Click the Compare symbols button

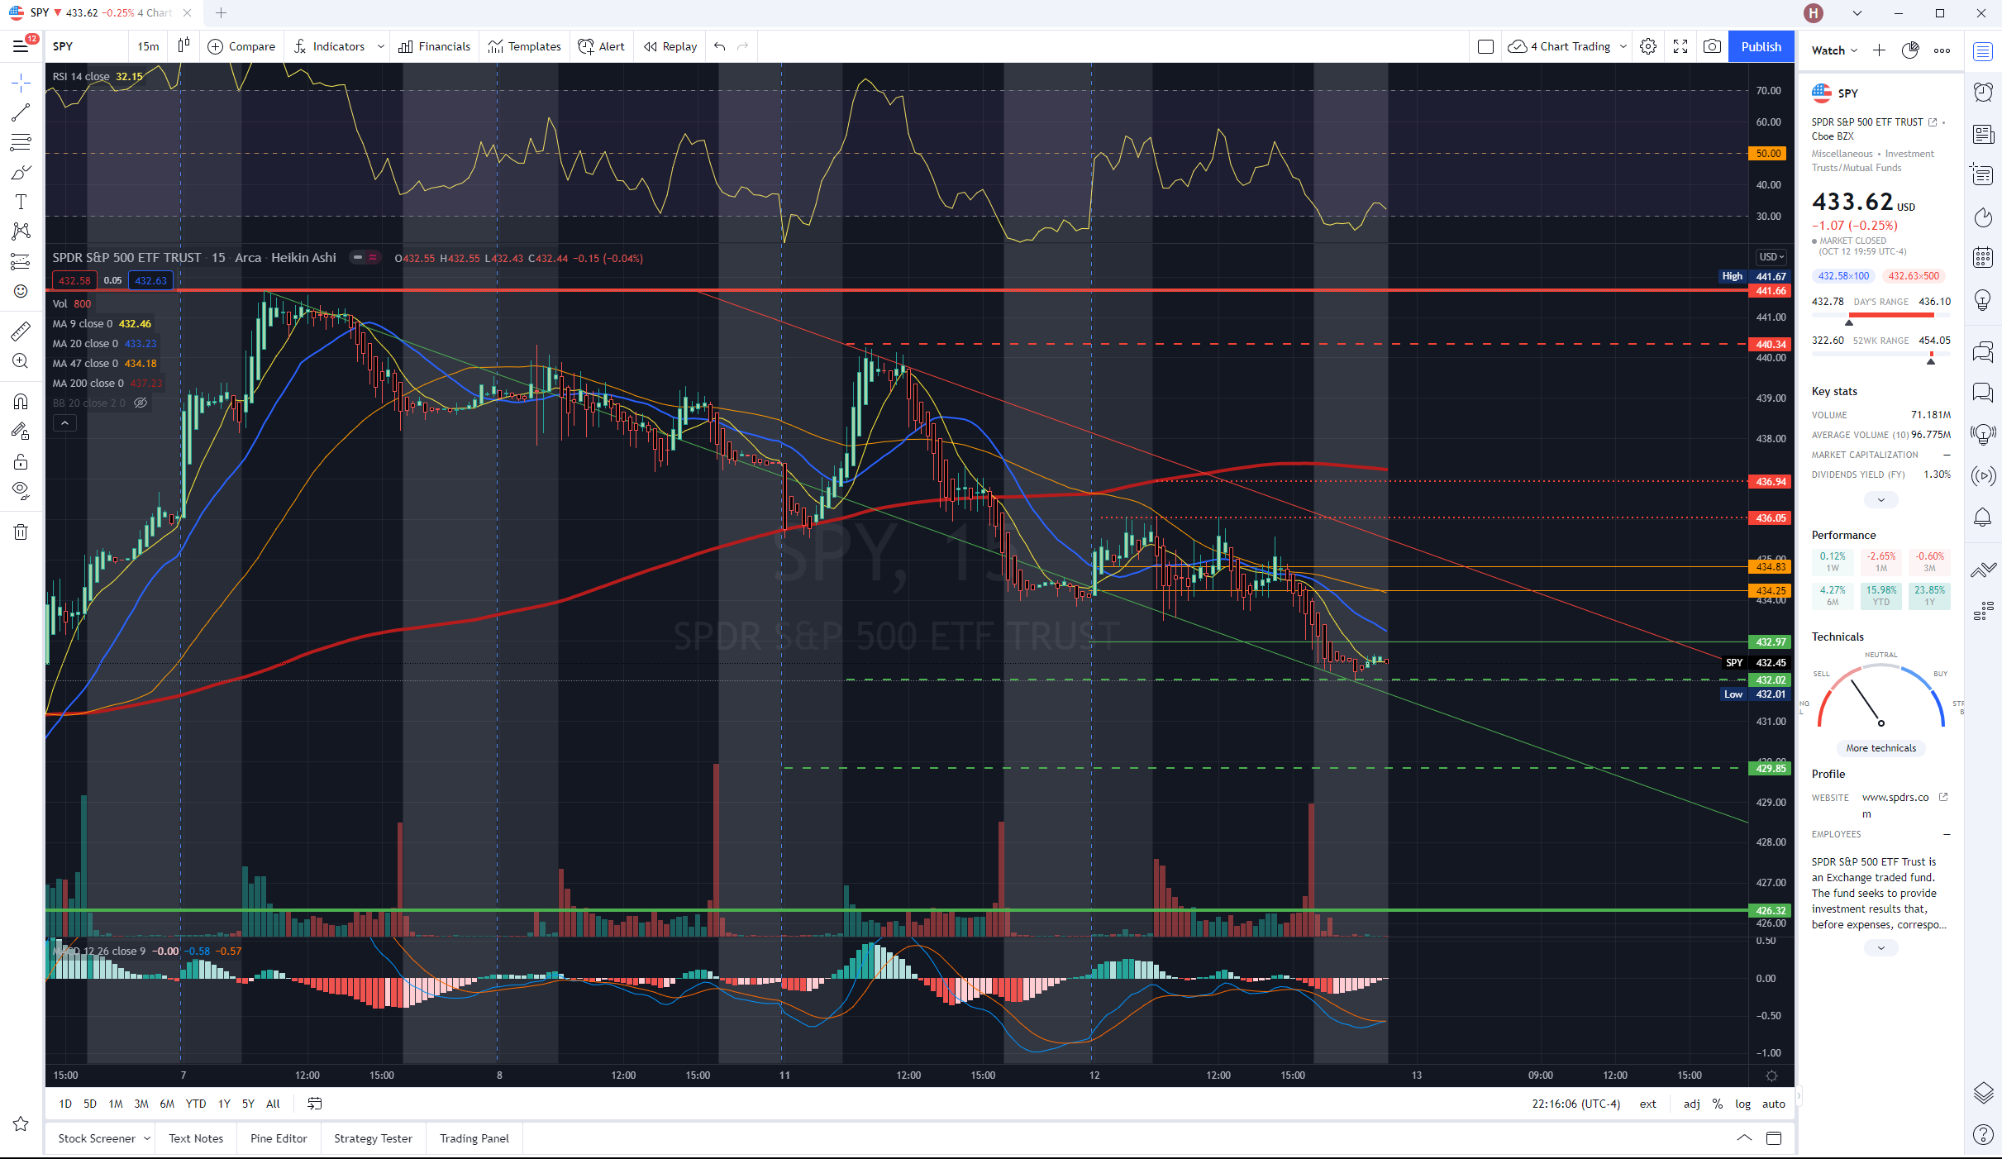pyautogui.click(x=241, y=46)
